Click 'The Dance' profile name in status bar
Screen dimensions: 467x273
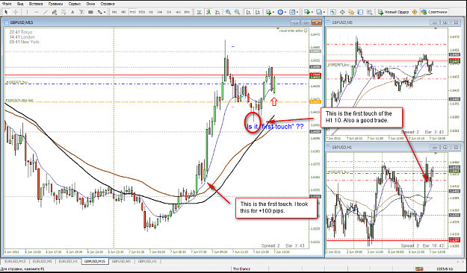click(241, 269)
